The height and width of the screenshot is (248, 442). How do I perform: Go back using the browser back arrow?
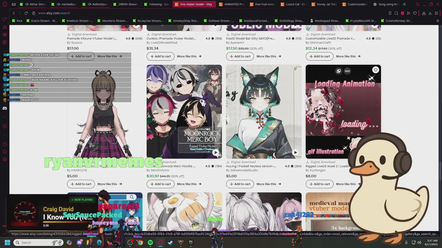coord(14,13)
